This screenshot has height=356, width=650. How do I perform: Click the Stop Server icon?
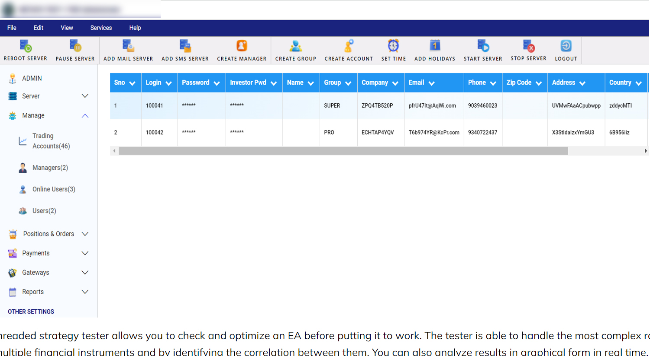pyautogui.click(x=528, y=45)
